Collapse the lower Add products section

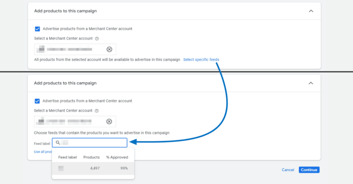click(311, 83)
